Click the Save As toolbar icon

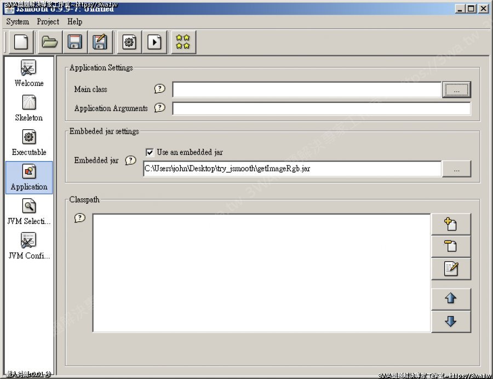[100, 42]
